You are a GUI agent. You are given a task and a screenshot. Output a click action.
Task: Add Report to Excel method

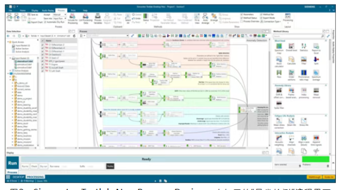point(316,48)
